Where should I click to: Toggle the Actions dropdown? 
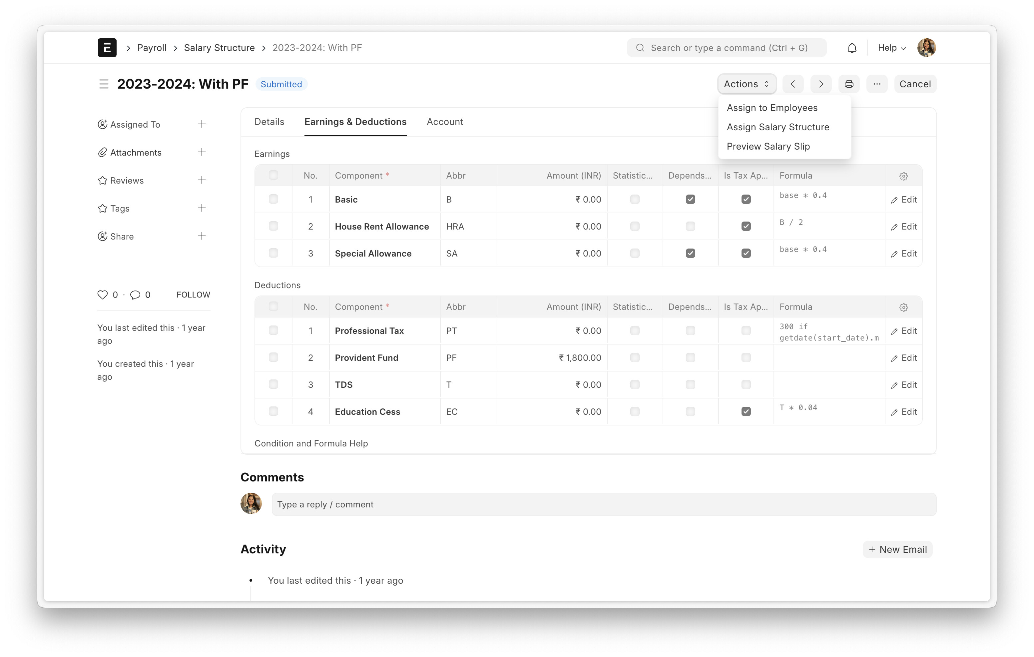pos(747,84)
